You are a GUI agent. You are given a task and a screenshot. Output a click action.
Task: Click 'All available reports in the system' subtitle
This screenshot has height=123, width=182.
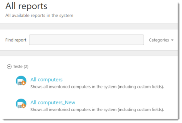coord(39,15)
